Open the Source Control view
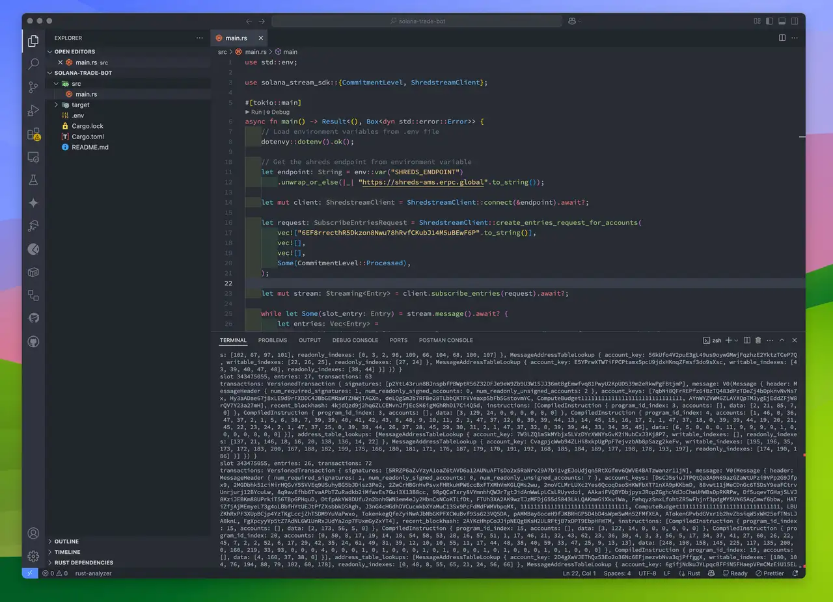Screen dimensions: 833x602 tap(33, 86)
